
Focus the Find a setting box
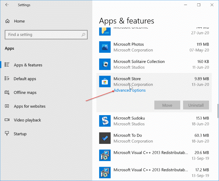click(46, 35)
